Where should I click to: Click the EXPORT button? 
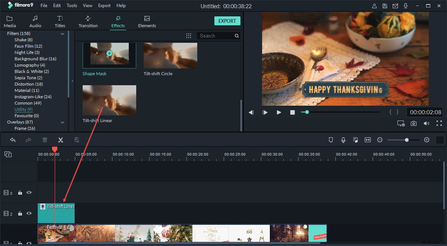click(227, 21)
